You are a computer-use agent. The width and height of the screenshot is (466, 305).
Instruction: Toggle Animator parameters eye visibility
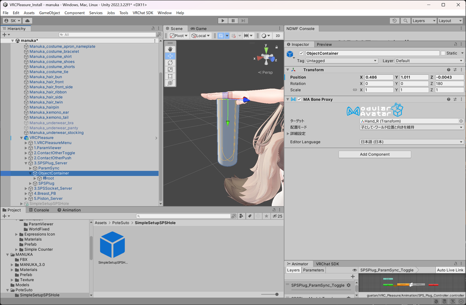(x=354, y=270)
